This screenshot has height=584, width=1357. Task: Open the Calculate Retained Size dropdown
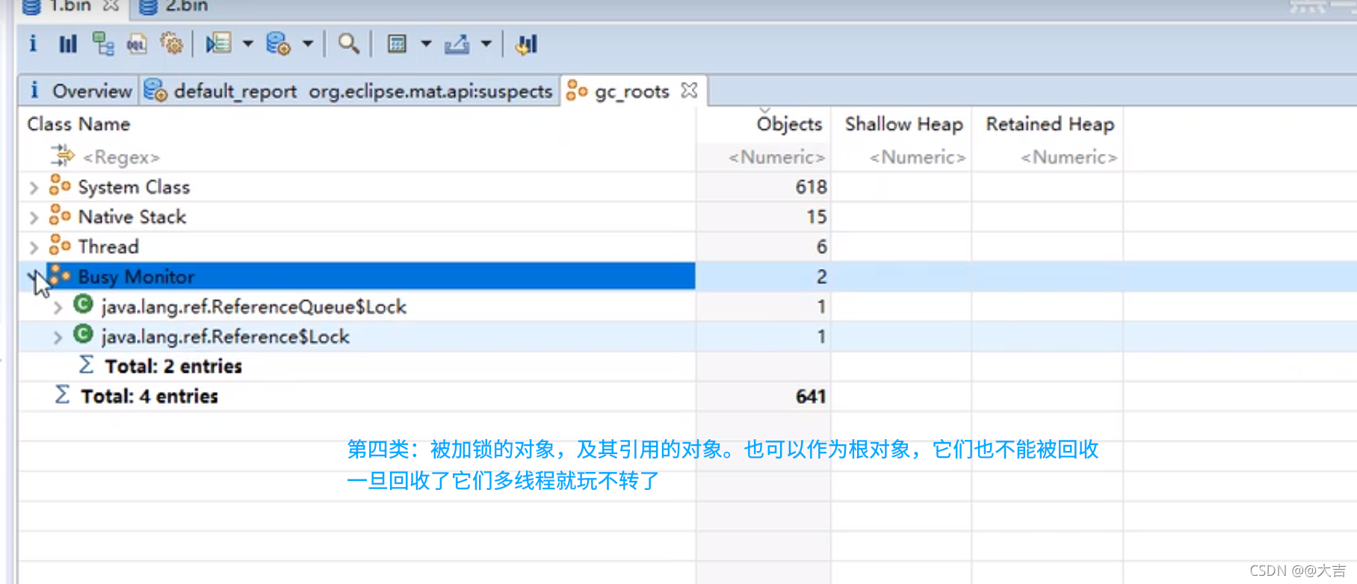pos(426,44)
